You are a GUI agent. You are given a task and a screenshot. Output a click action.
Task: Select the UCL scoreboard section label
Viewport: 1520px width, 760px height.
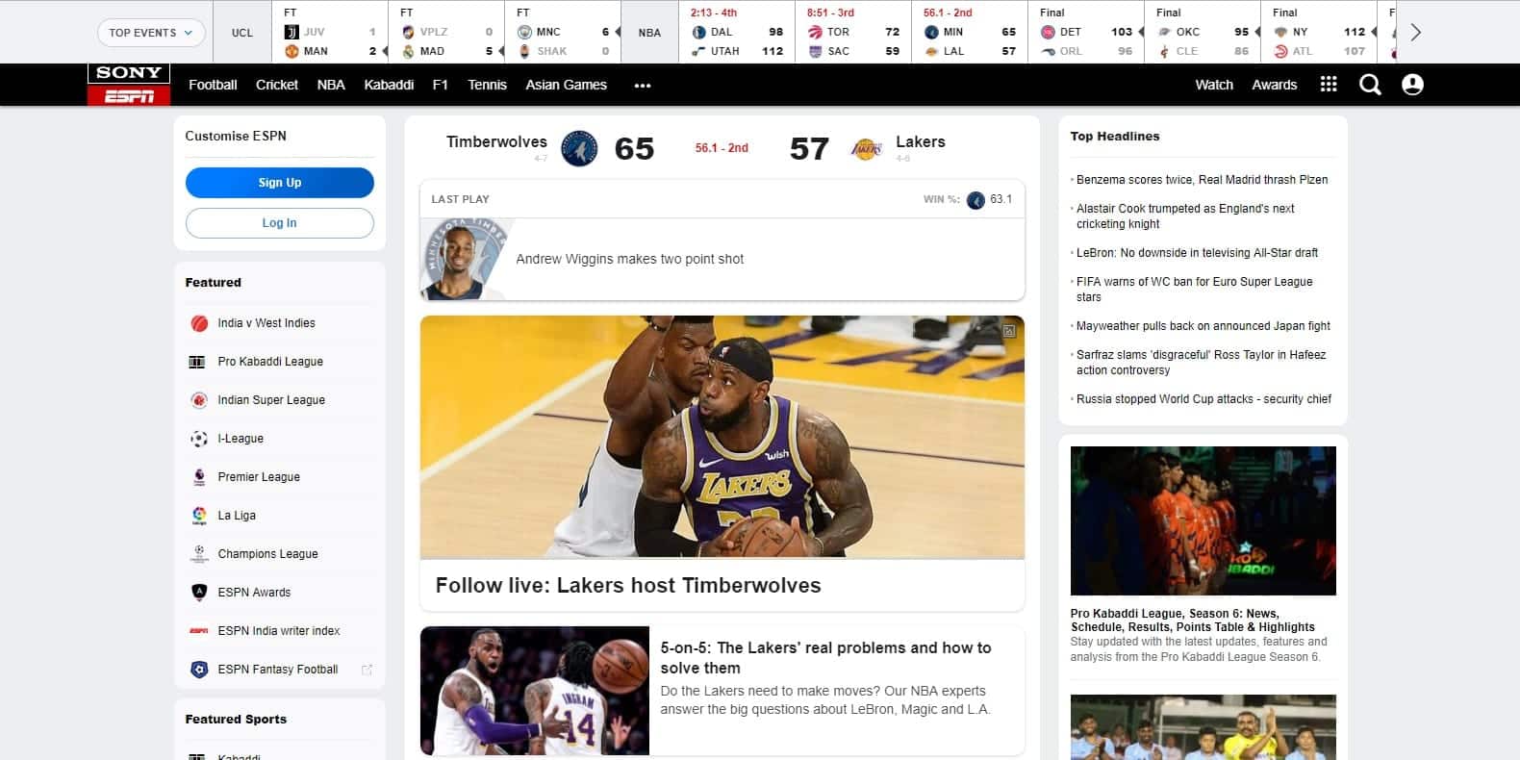[x=242, y=33]
